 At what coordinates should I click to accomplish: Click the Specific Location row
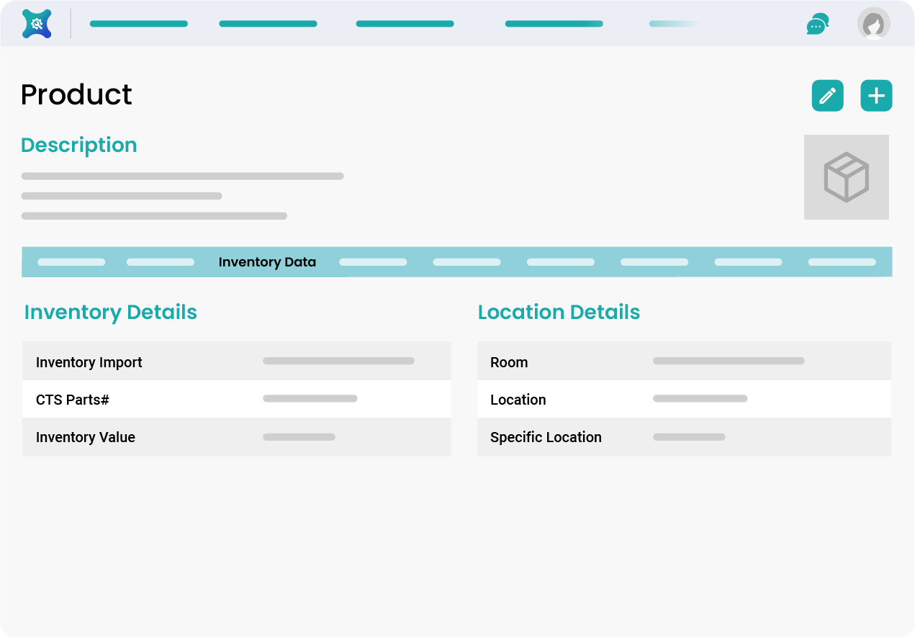(x=688, y=436)
